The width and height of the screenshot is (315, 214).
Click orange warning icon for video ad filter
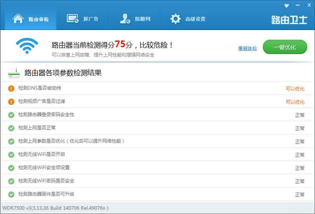pyautogui.click(x=11, y=101)
